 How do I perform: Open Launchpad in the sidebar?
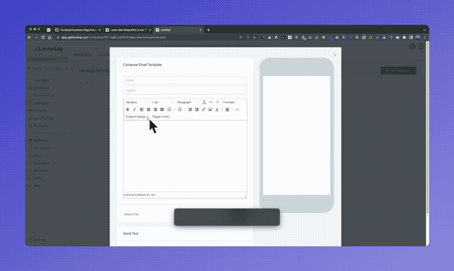click(39, 80)
